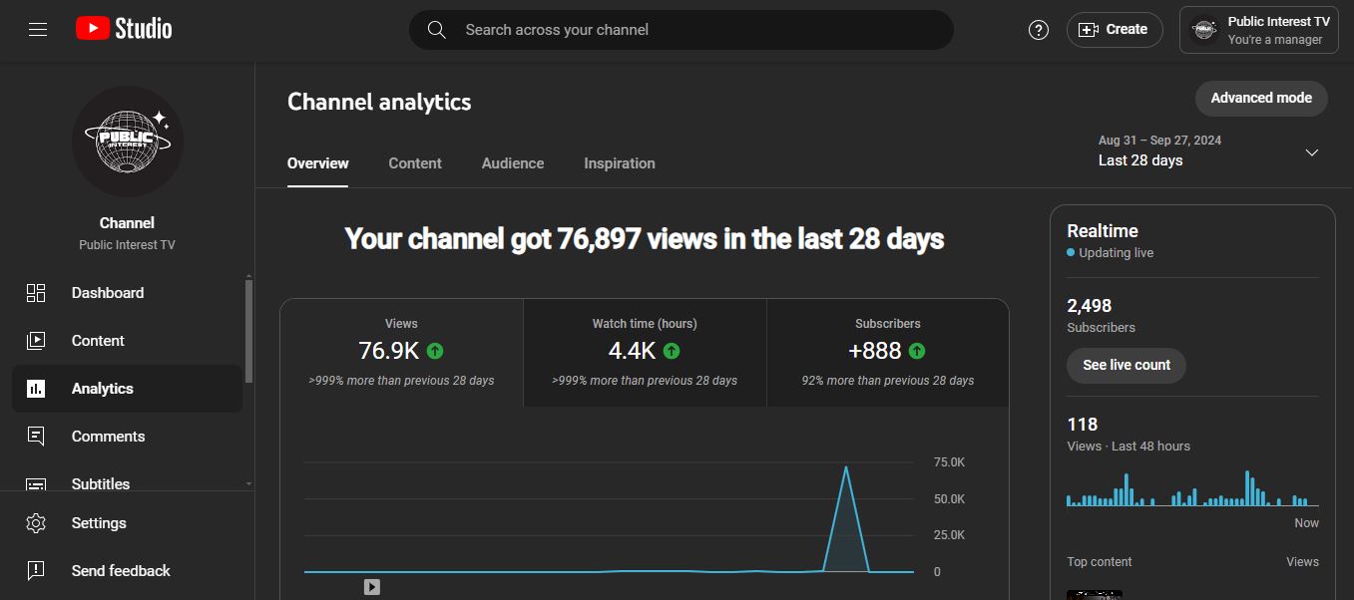Open the Public Interest TV account switcher
This screenshot has width=1354, height=600.
pos(1258,30)
